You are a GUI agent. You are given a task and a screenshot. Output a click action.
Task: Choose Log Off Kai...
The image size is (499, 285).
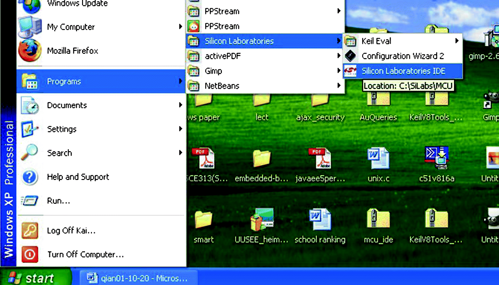[x=101, y=230]
